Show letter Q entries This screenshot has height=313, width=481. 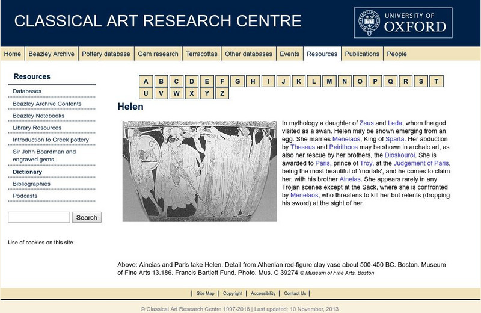point(390,81)
